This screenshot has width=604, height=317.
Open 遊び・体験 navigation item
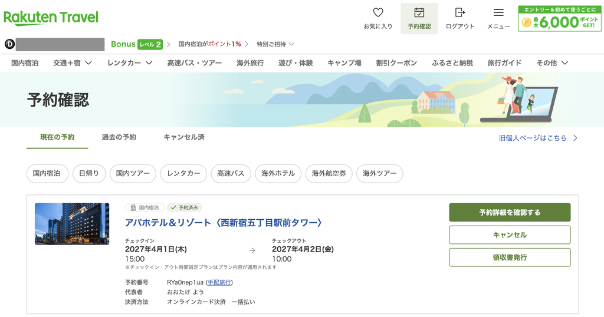(296, 62)
